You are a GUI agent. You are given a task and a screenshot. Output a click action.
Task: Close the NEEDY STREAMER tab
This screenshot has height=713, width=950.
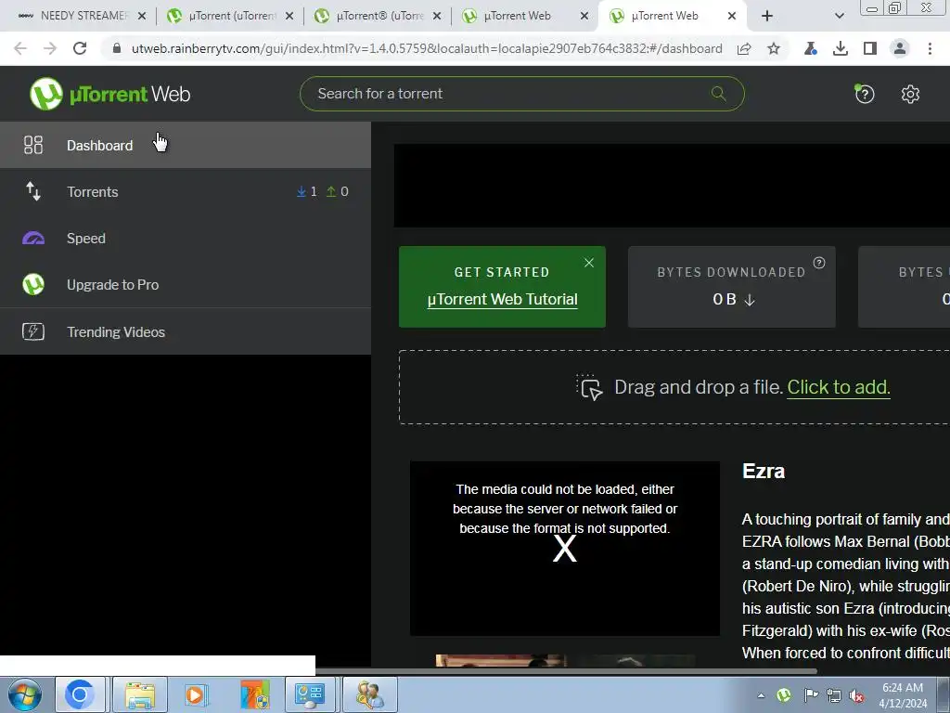coord(142,16)
